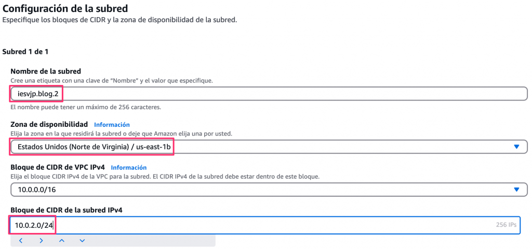Open Información link beside Zona de disponibilidad
This screenshot has height=249, width=532.
point(112,125)
